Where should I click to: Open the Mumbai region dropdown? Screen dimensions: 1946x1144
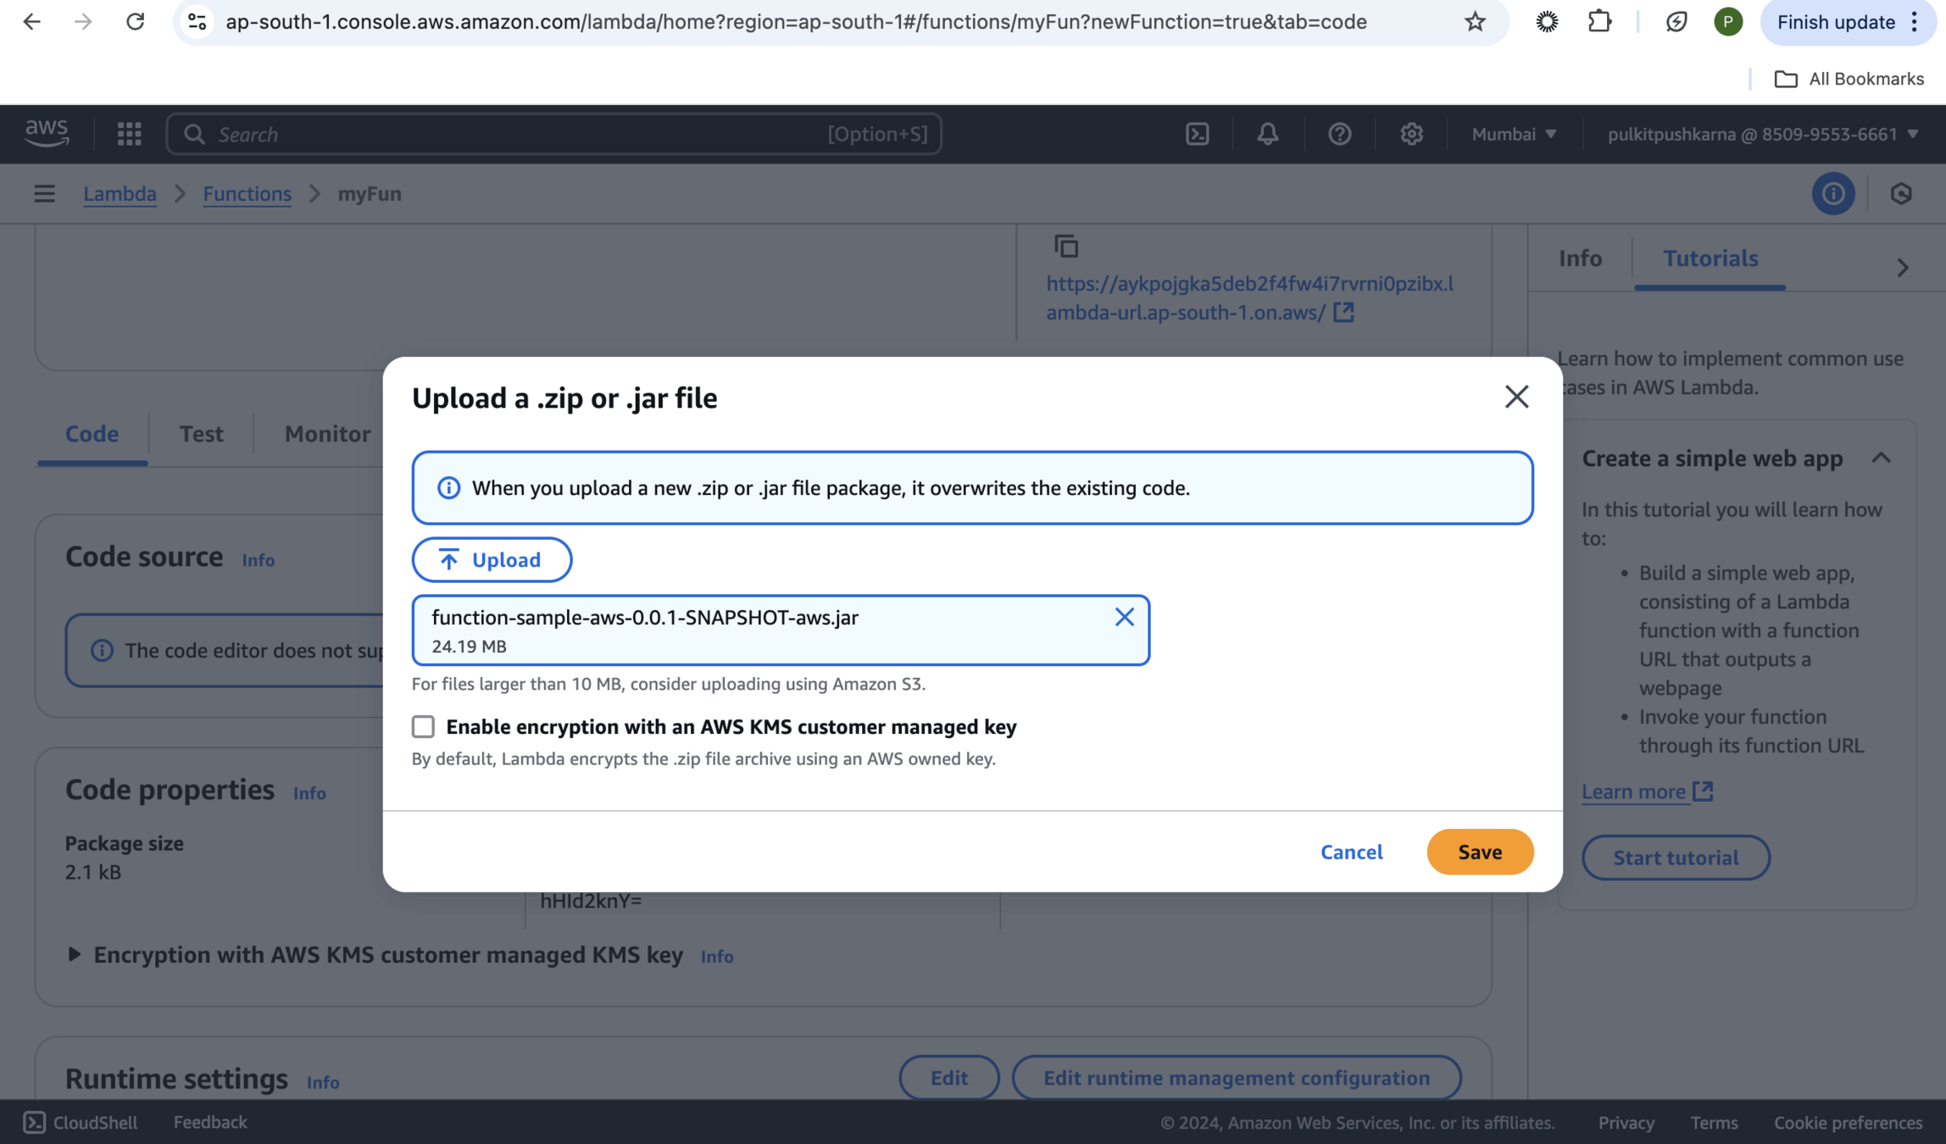point(1514,134)
